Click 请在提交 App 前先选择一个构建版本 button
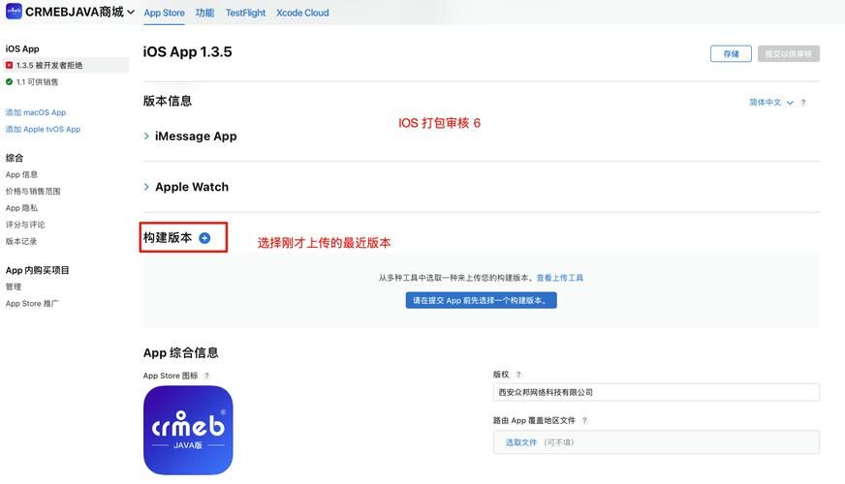845x484 pixels. click(x=482, y=300)
